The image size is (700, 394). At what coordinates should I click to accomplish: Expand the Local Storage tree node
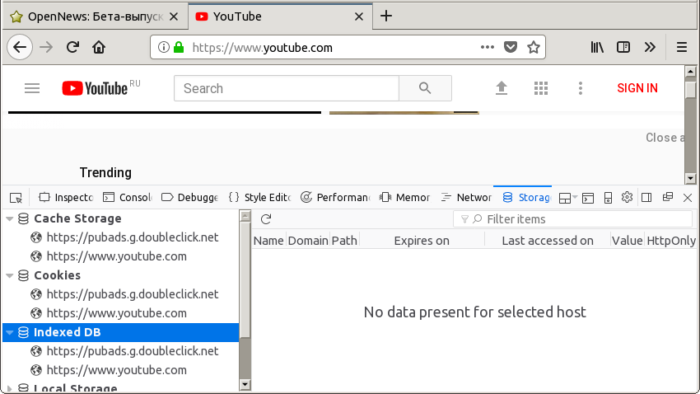10,388
